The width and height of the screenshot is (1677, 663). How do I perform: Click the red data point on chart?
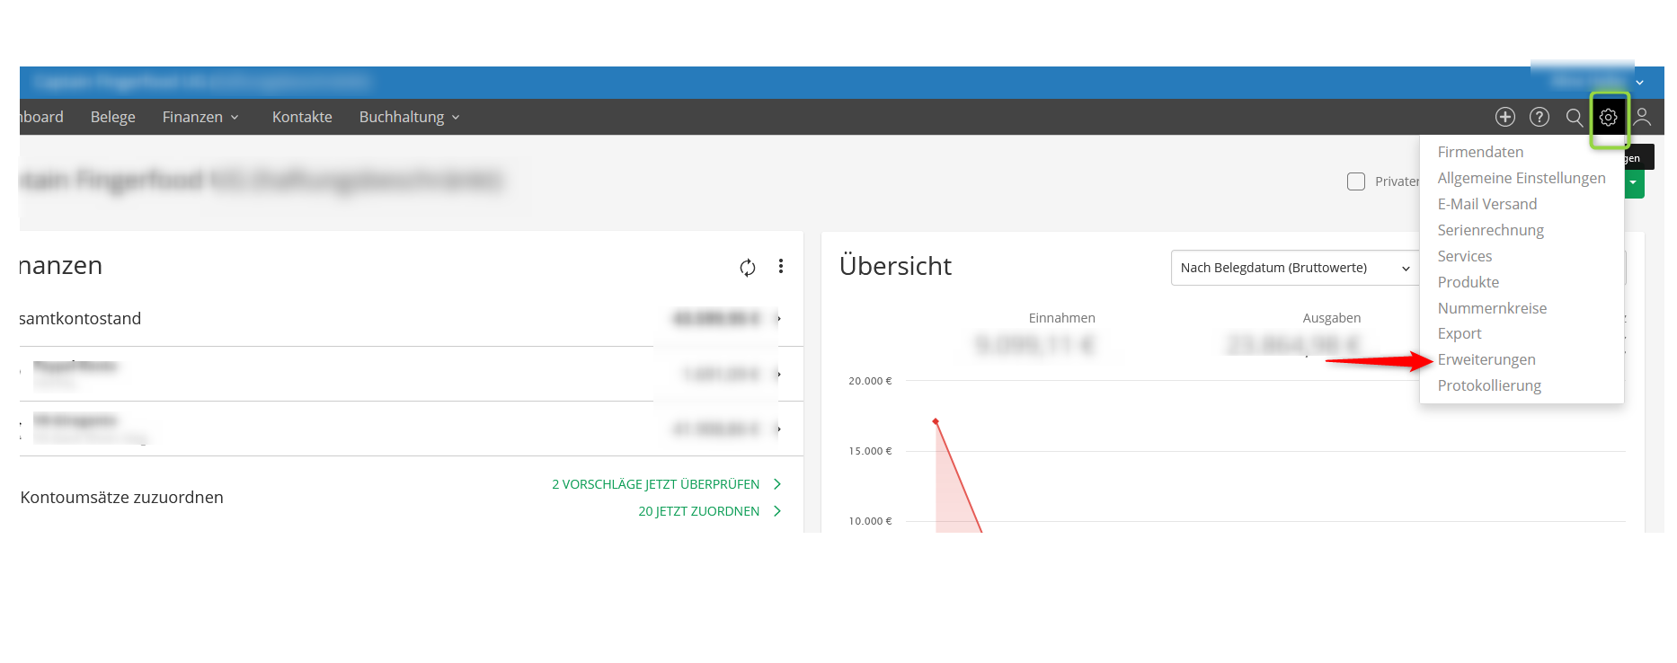[x=936, y=421]
